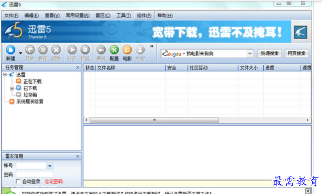Click the 文件名称 column header

130,68
